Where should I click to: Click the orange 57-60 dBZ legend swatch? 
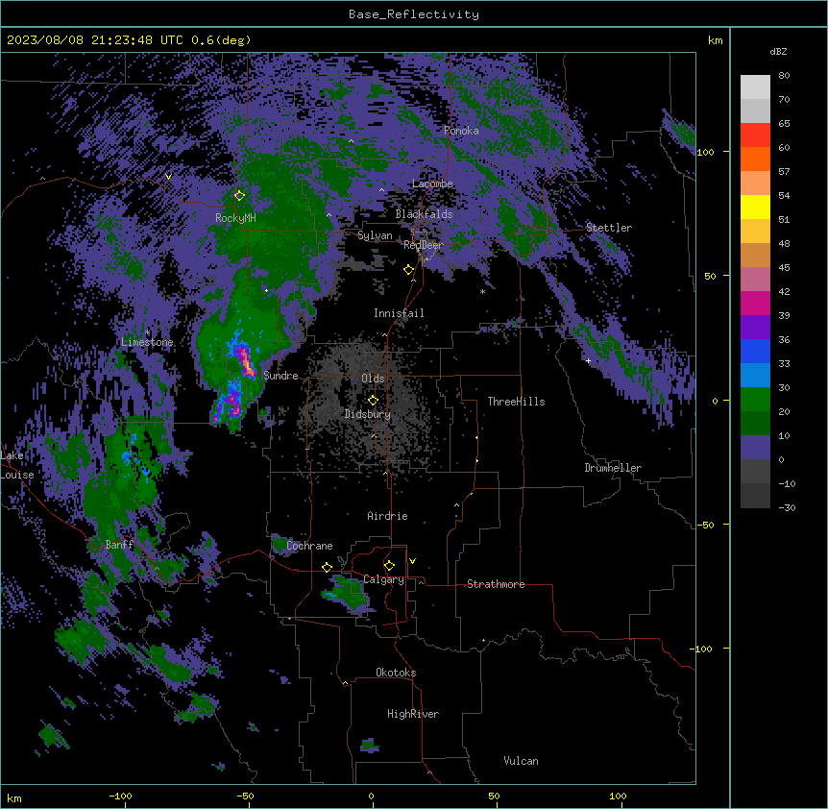(755, 159)
